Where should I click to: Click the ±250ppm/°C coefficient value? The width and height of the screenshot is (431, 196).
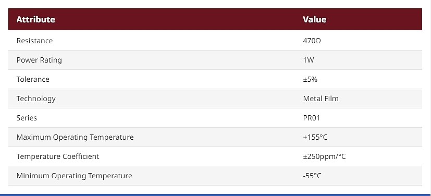(324, 156)
